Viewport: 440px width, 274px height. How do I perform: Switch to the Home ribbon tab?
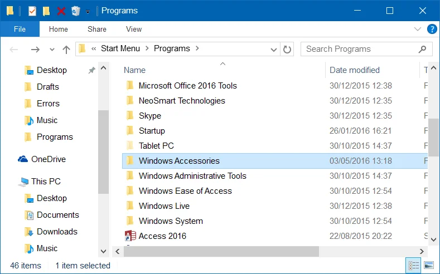(59, 29)
